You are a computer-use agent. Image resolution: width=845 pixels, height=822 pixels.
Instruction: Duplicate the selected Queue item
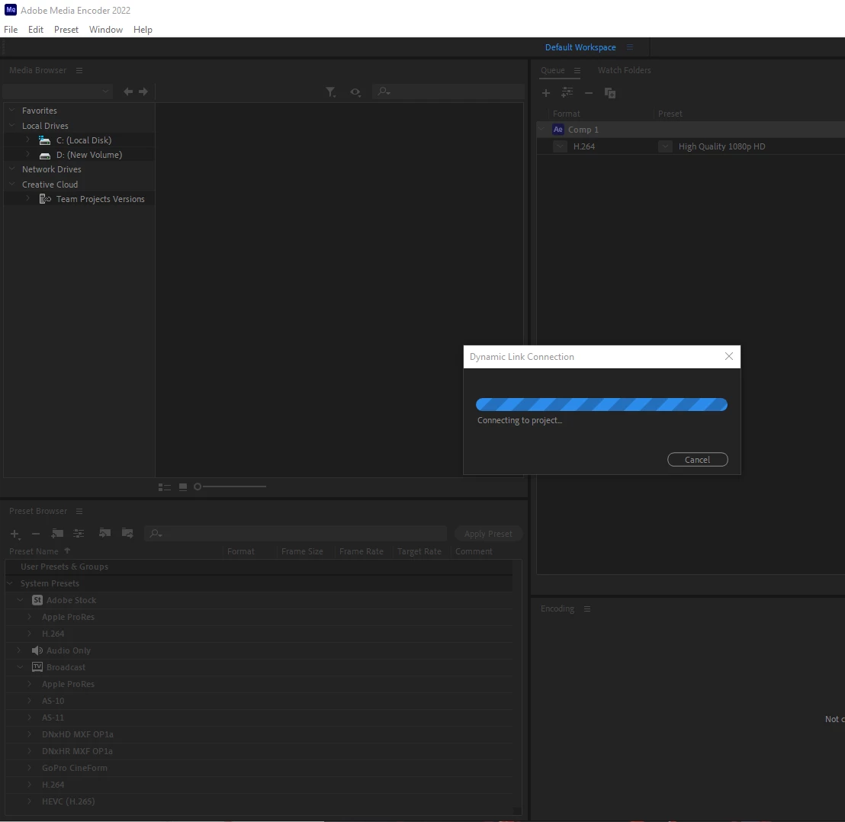[610, 93]
